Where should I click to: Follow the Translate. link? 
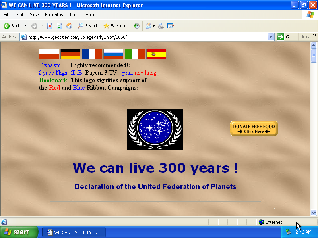point(50,65)
